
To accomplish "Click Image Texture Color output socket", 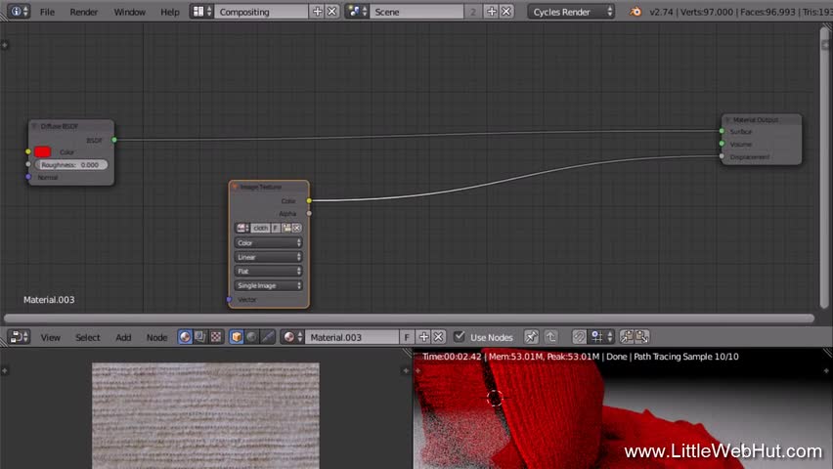I will [x=309, y=200].
